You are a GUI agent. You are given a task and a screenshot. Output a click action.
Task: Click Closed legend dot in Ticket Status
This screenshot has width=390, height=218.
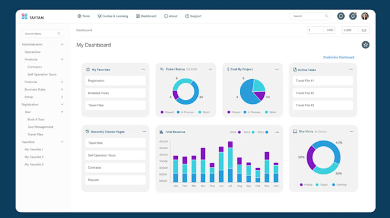[162, 112]
